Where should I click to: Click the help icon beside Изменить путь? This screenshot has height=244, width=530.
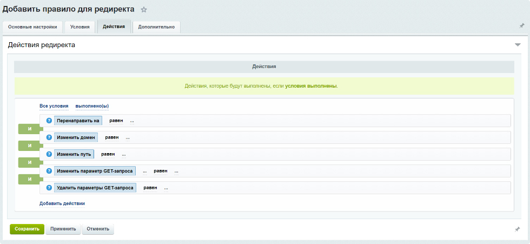tap(49, 154)
